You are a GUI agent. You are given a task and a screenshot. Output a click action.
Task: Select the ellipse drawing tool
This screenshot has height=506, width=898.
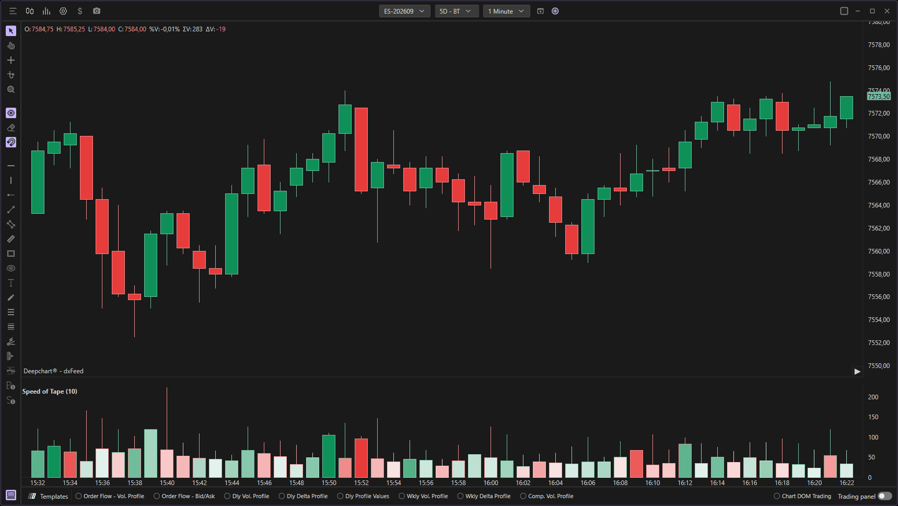point(11,268)
